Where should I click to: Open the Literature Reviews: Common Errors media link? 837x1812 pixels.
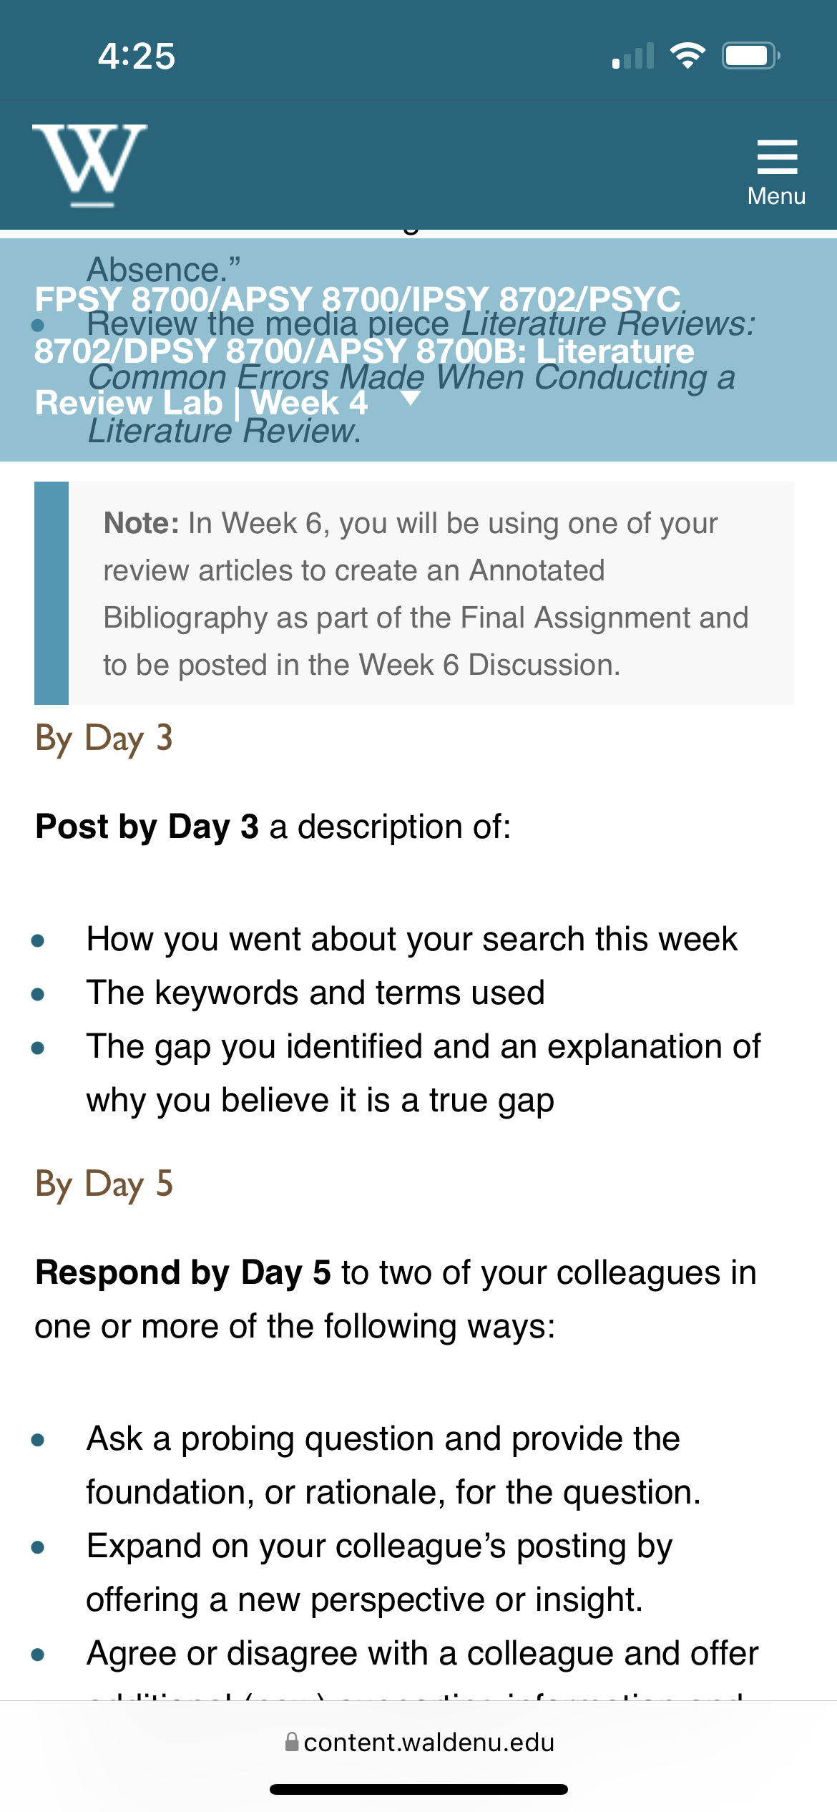click(421, 377)
